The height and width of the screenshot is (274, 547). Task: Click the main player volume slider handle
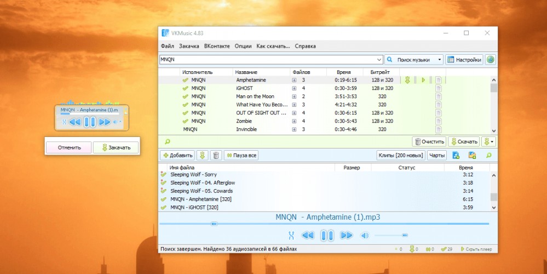pyautogui.click(x=405, y=236)
